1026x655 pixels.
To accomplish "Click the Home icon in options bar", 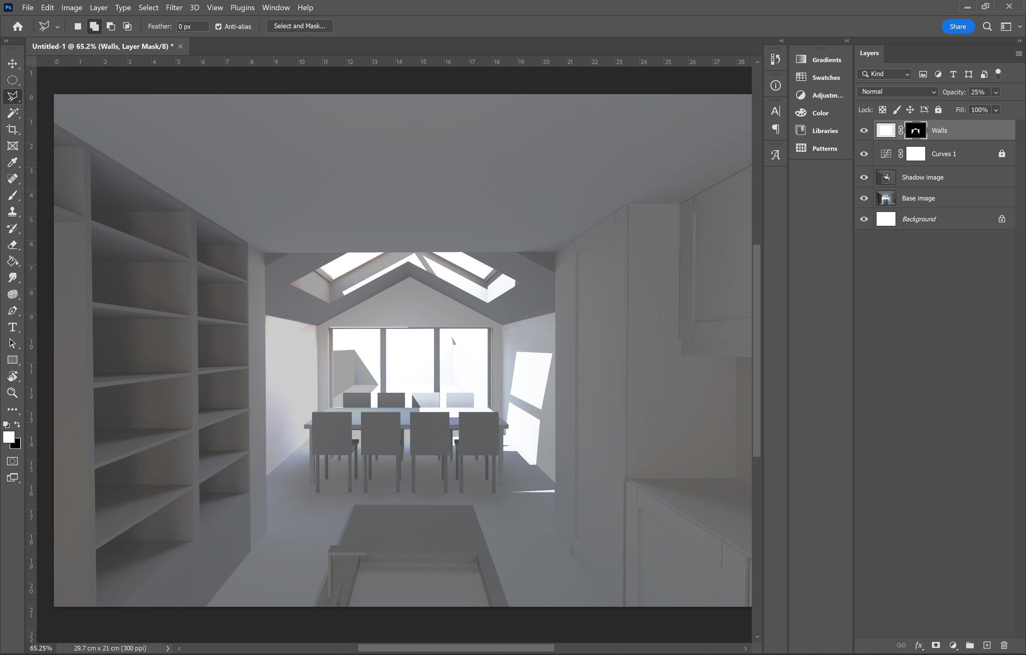I will click(x=18, y=26).
